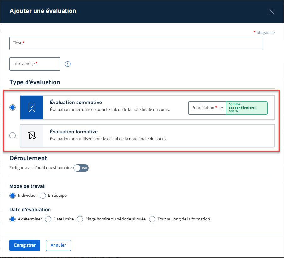Open the info tooltip beside Titre abrégé

point(68,64)
